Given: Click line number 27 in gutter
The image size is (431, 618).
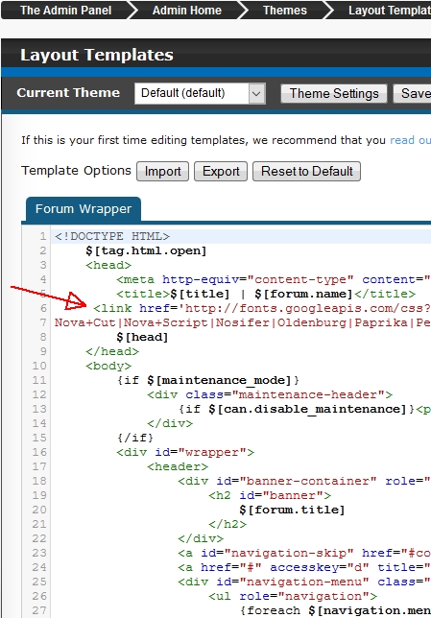Looking at the screenshot, I should (x=39, y=610).
